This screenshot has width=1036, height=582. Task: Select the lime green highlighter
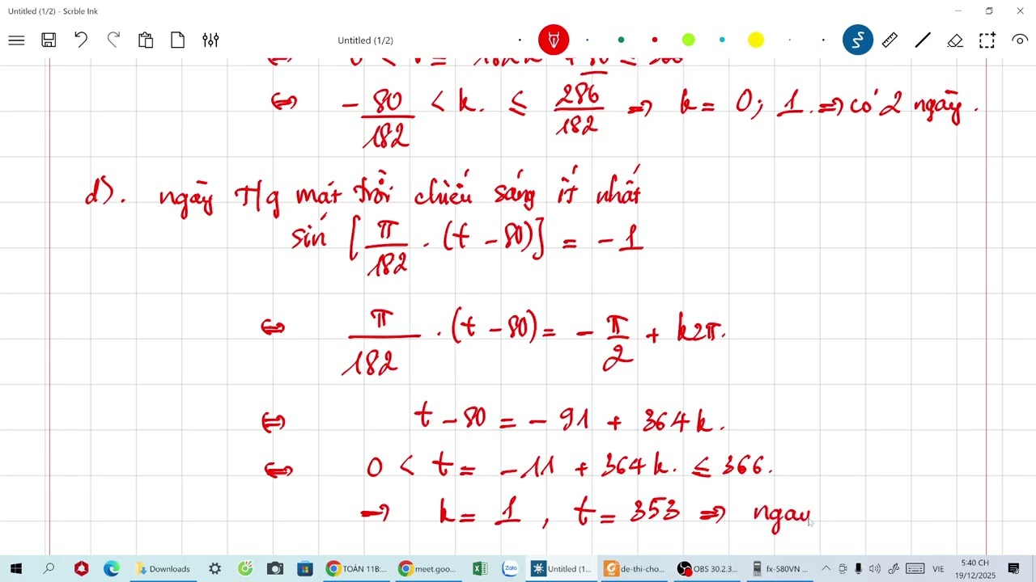click(x=689, y=40)
